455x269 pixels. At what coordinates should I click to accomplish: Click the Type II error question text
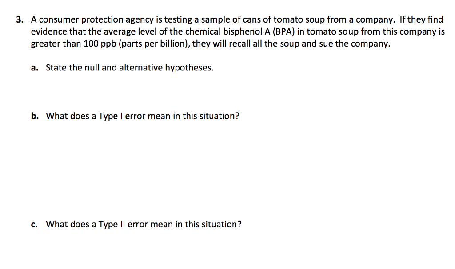pos(144,224)
